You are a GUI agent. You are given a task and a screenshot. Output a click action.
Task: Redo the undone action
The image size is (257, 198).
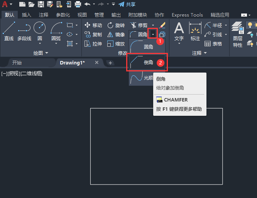101,4
